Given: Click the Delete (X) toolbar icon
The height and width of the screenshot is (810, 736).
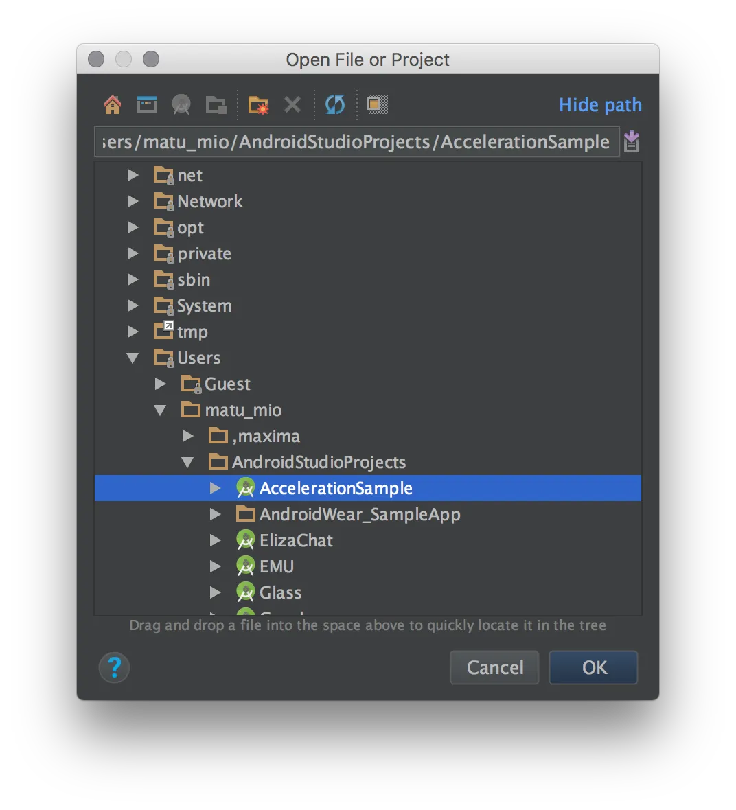Looking at the screenshot, I should pos(292,104).
